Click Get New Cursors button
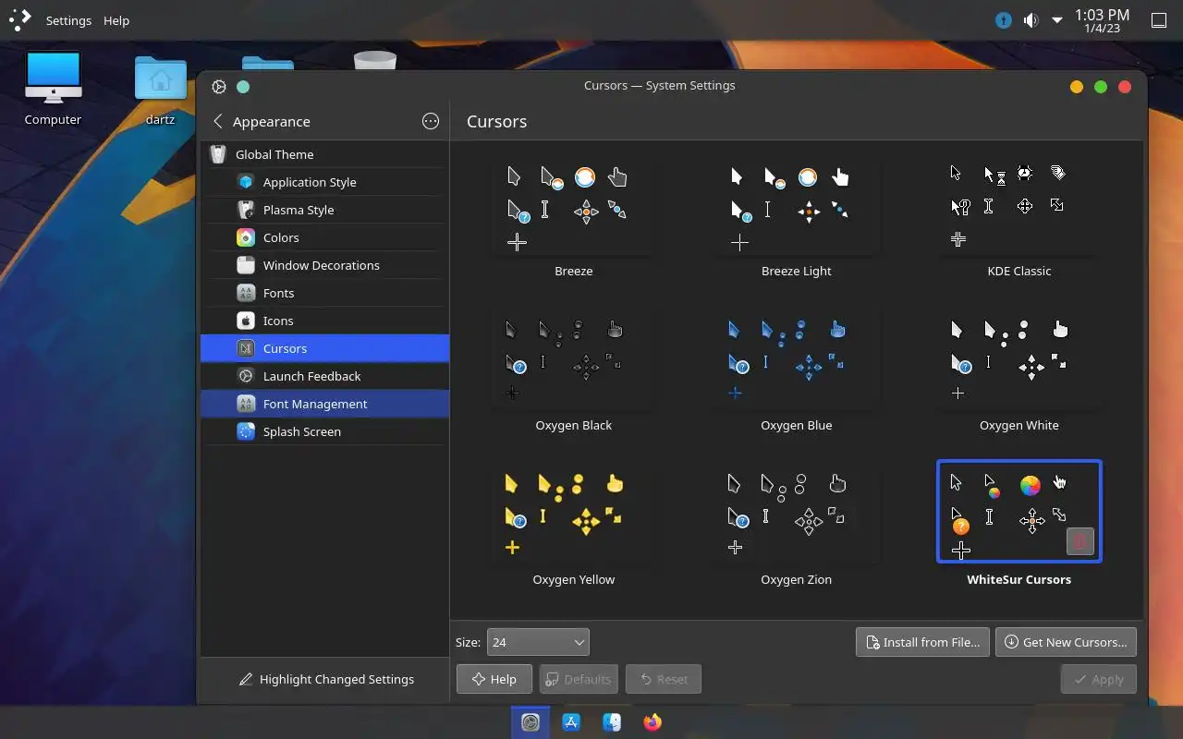Screen dimensions: 1183x739 click(x=1066, y=642)
